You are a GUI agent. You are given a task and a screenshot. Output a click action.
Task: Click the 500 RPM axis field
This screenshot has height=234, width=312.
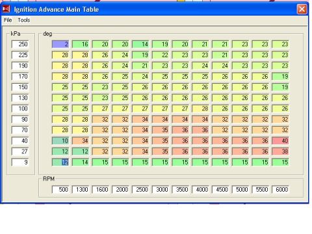pyautogui.click(x=60, y=190)
